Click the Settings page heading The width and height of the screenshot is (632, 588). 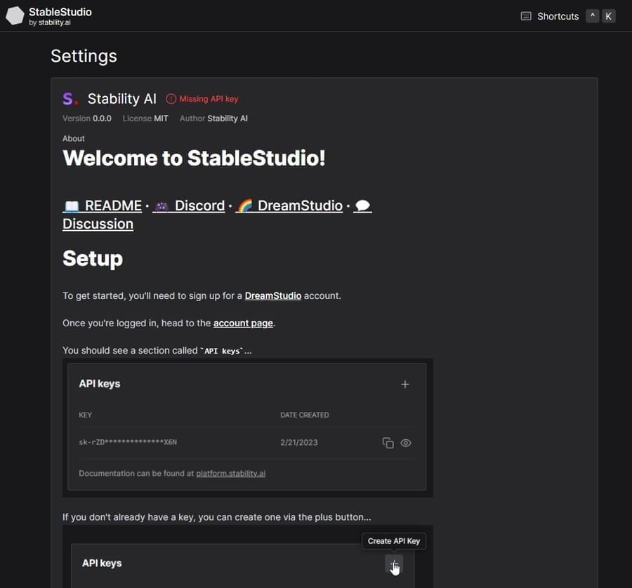84,56
